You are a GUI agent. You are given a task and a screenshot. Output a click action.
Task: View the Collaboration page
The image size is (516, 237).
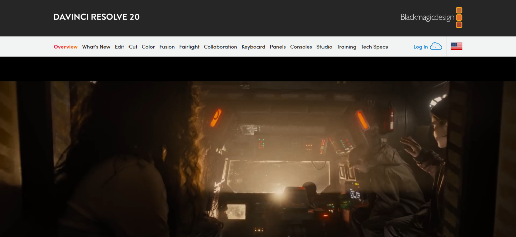220,47
